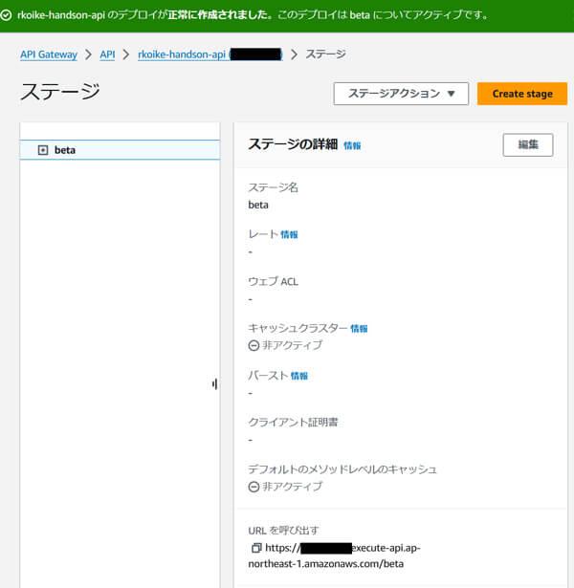Expand the beta stage tree node
The image size is (574, 588).
43,150
